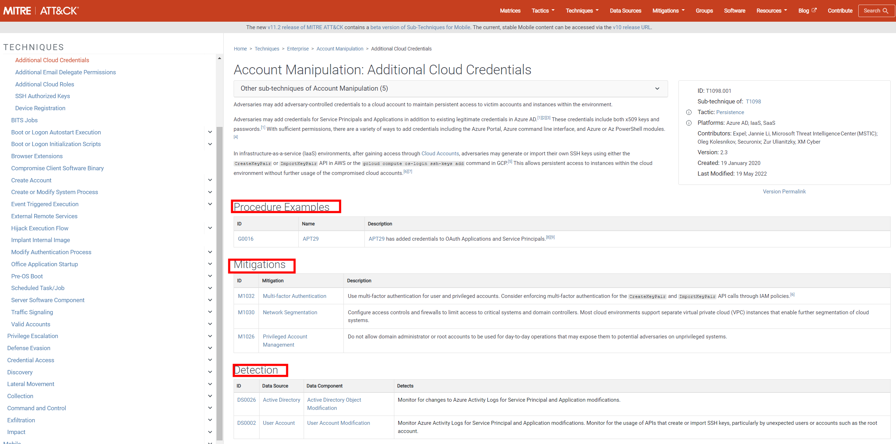Image resolution: width=896 pixels, height=444 pixels.
Task: Go to Enterprise breadcrumb
Action: coord(298,49)
